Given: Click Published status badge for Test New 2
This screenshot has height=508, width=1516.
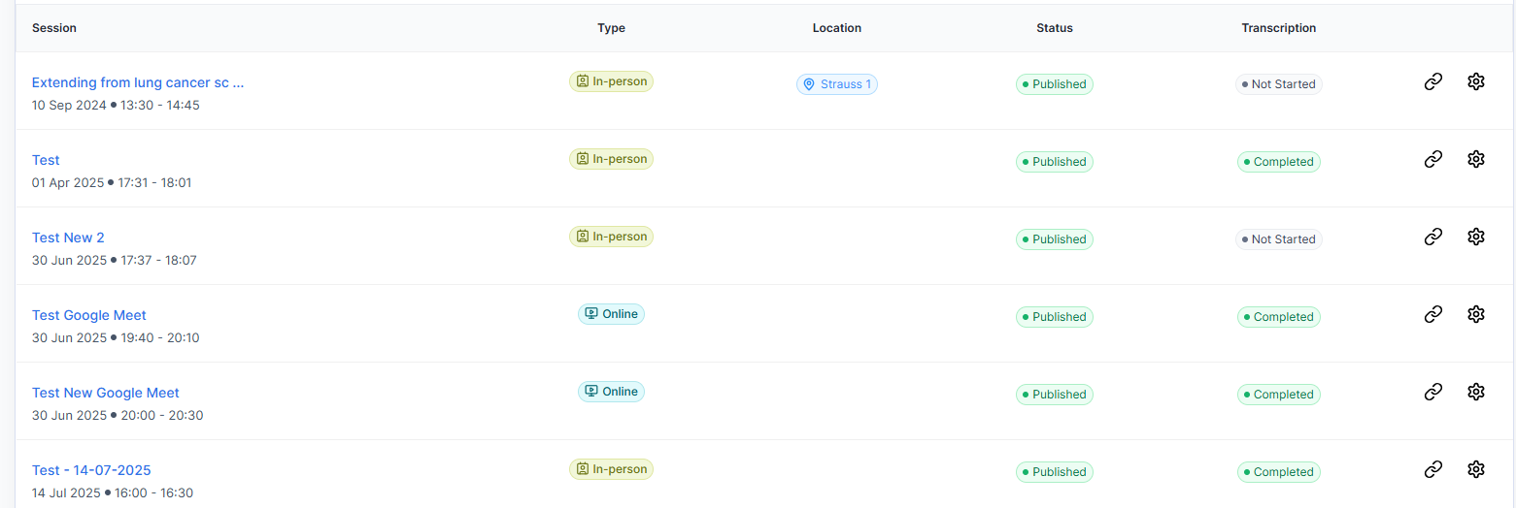Looking at the screenshot, I should (x=1054, y=239).
